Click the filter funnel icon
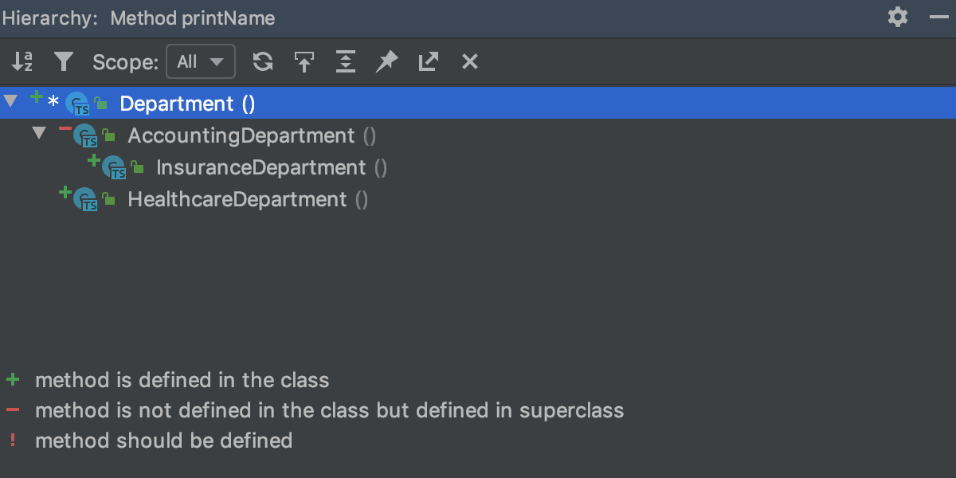The width and height of the screenshot is (956, 478). (x=64, y=61)
